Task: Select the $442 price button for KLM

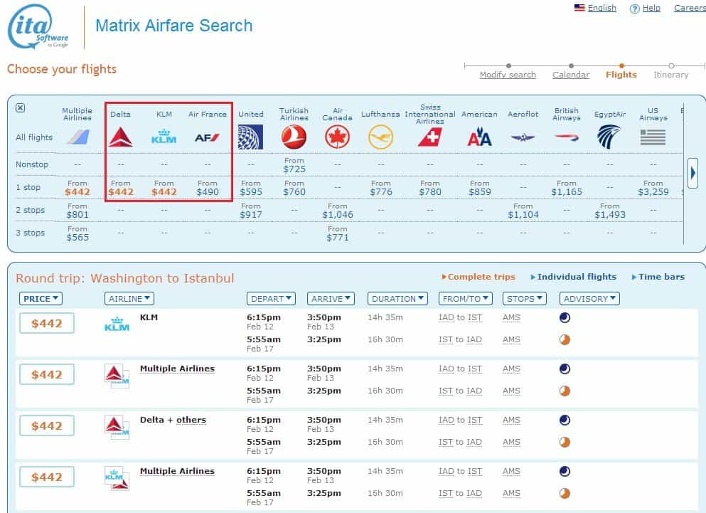Action: (x=47, y=323)
